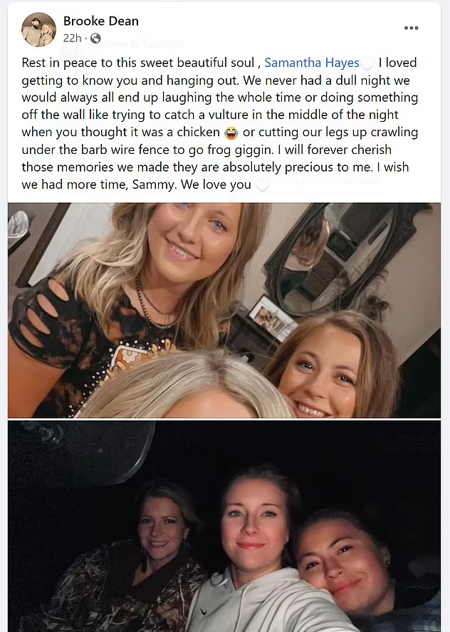Click the white heart ending the post
This screenshot has width=450, height=632.
[263, 185]
